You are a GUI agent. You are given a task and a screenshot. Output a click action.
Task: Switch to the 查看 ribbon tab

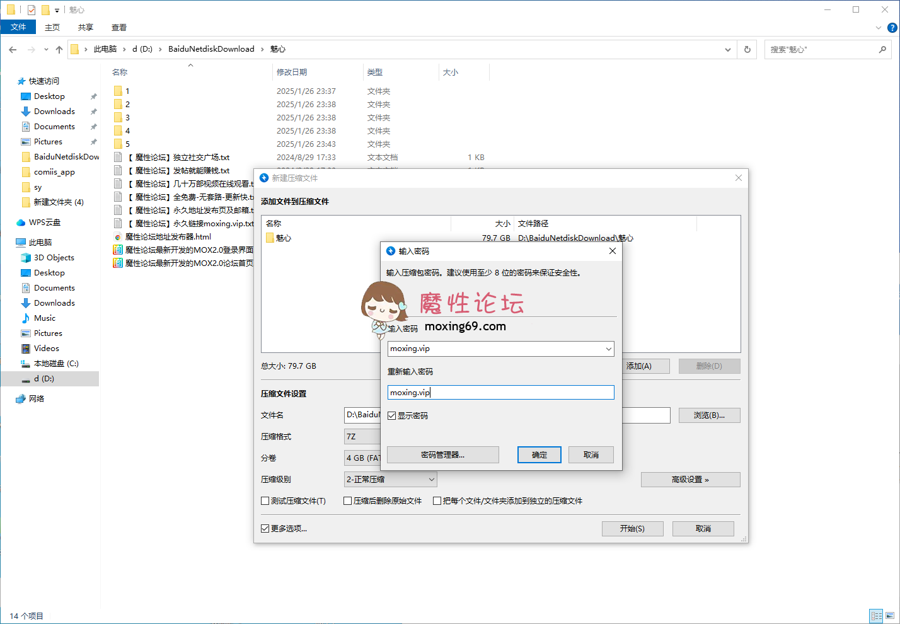(119, 27)
